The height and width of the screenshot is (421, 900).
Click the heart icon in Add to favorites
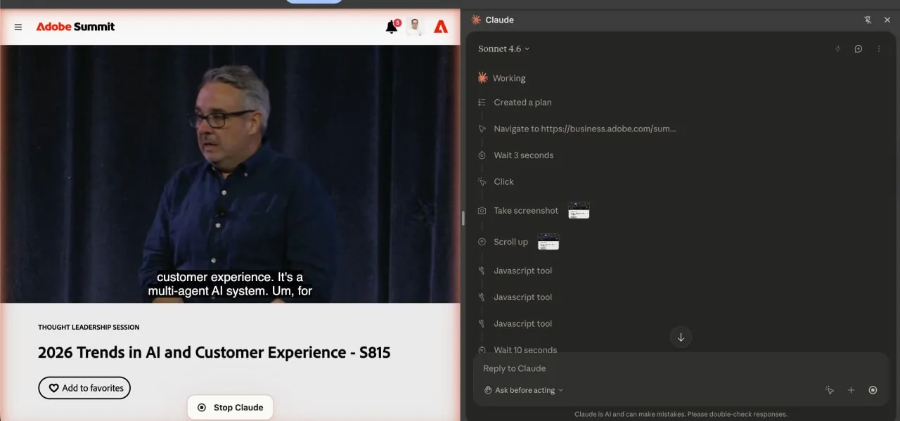[x=53, y=388]
